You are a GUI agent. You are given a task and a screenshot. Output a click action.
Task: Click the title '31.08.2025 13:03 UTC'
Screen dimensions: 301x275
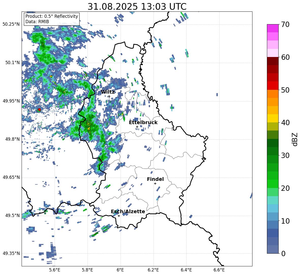tap(137, 7)
